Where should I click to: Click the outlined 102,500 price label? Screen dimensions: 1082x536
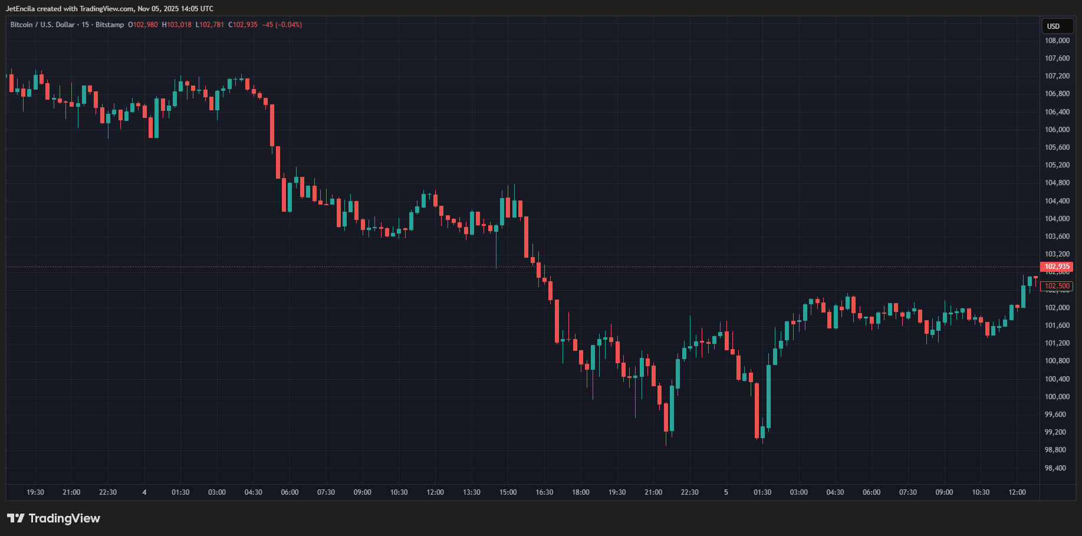pyautogui.click(x=1057, y=286)
